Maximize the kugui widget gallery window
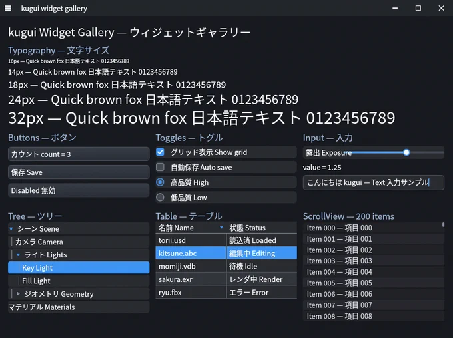 [418, 8]
